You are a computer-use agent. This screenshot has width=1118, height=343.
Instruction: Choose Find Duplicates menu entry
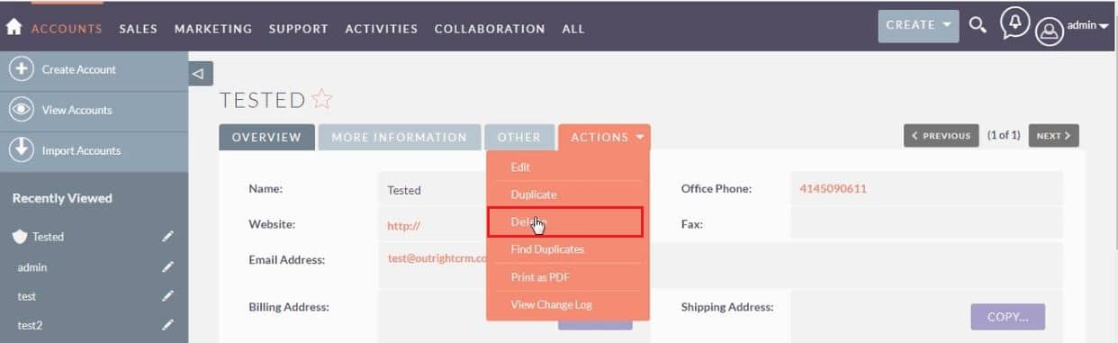coord(547,249)
